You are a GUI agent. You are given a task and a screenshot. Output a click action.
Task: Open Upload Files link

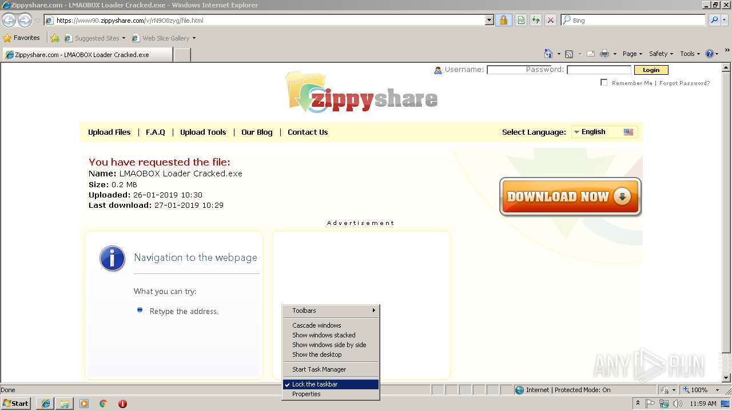(x=109, y=132)
